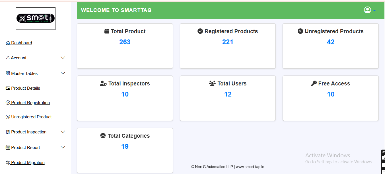Click the inspector icon beside Total Inspectors

(103, 83)
